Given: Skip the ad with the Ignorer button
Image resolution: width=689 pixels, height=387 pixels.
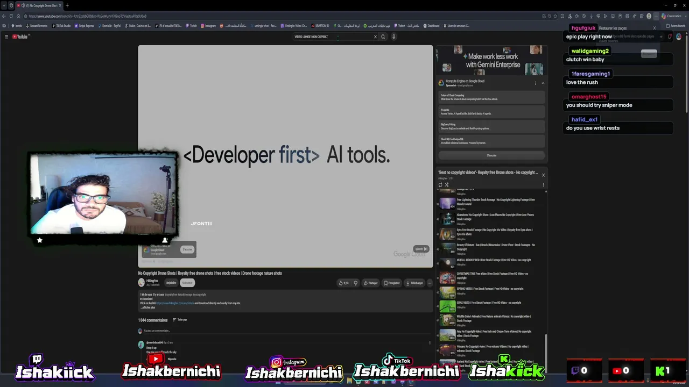Looking at the screenshot, I should click(x=421, y=249).
